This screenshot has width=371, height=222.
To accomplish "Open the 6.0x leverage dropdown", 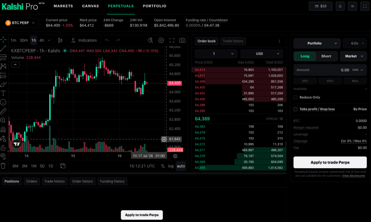I will [355, 44].
